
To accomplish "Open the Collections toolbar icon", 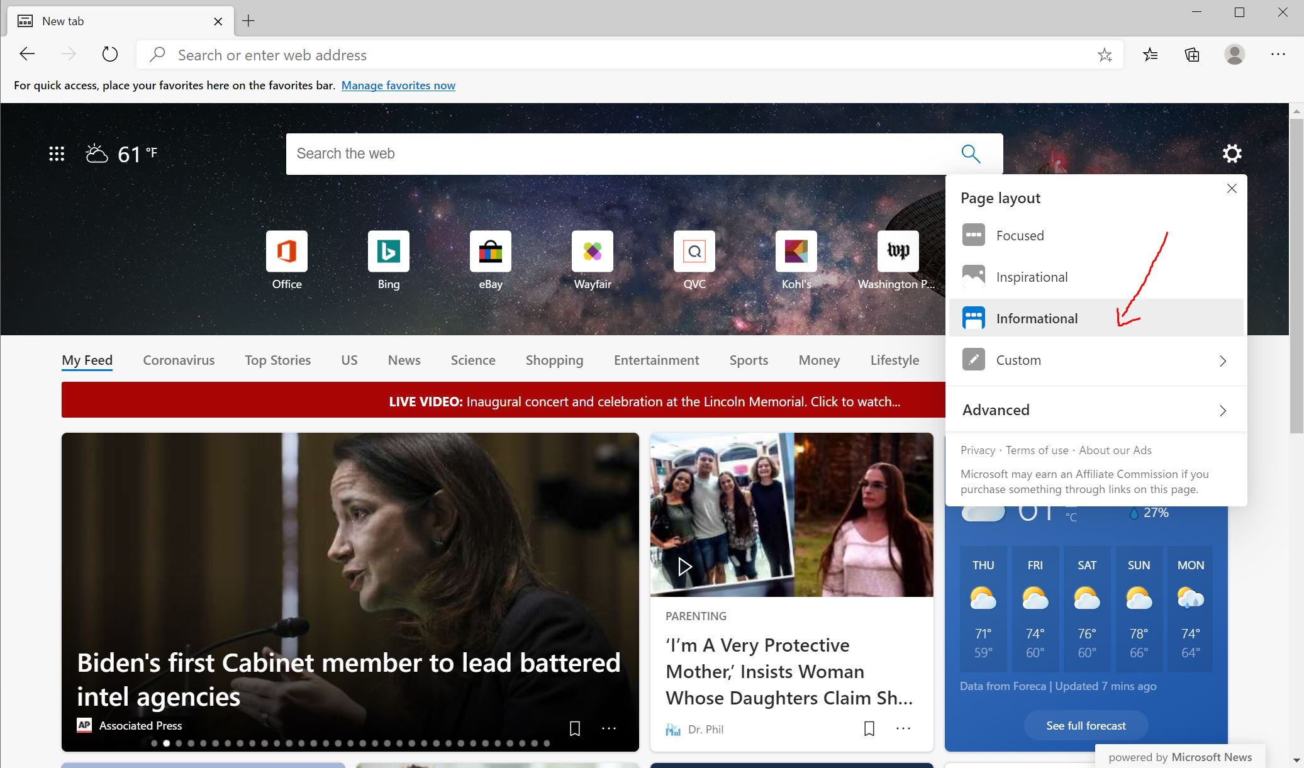I will (x=1191, y=55).
